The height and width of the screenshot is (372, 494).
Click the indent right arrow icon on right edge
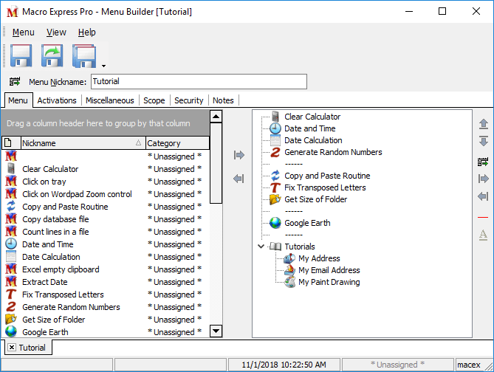[x=483, y=179]
